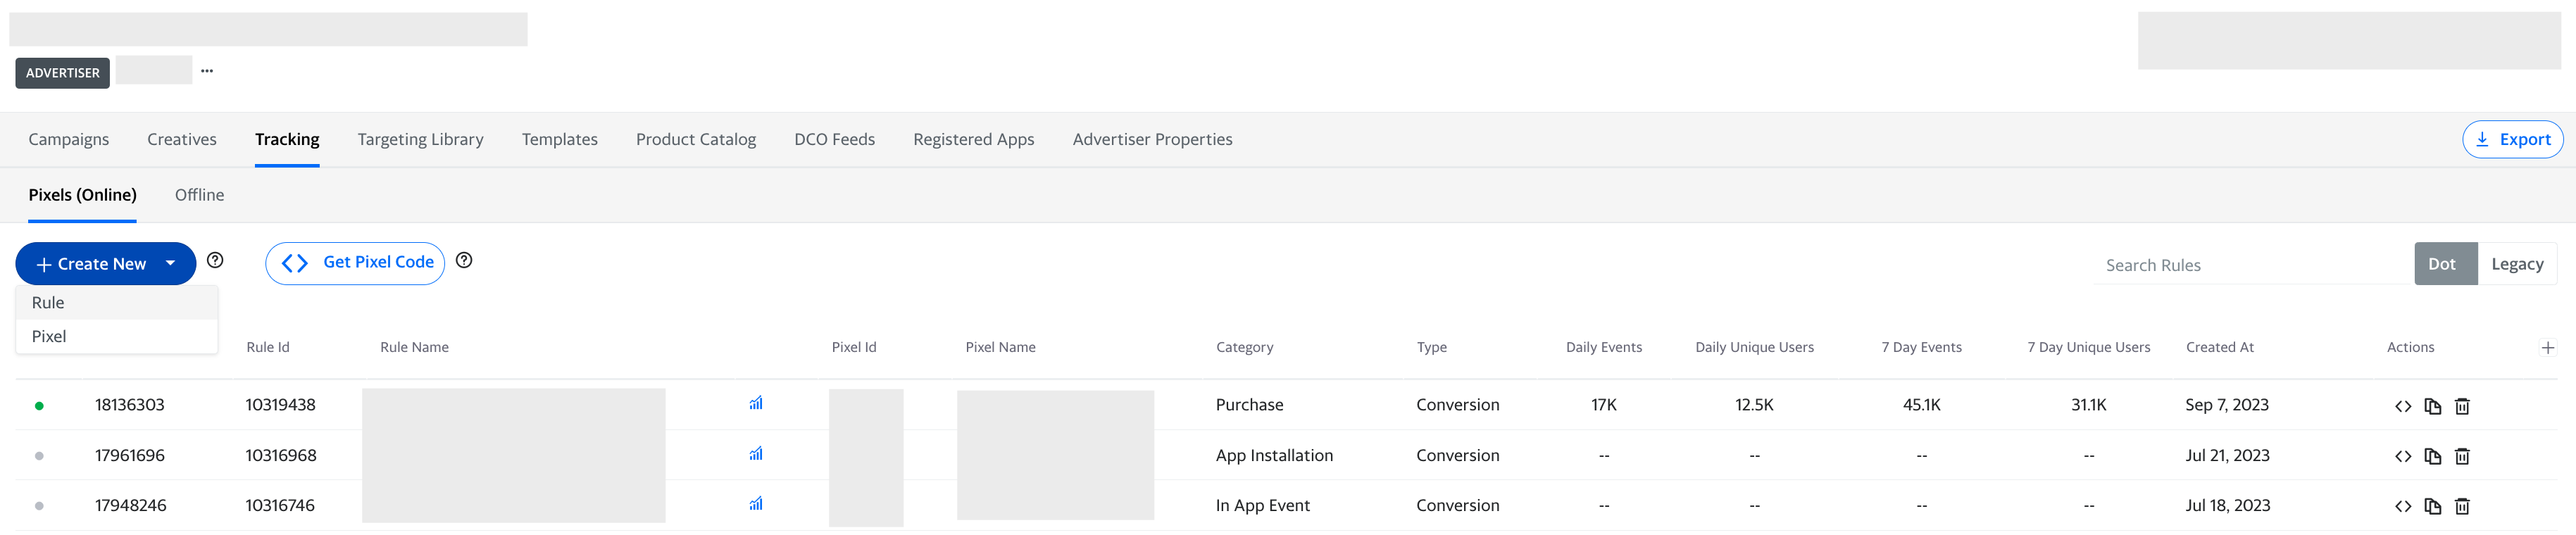The height and width of the screenshot is (535, 2576).
Task: Click the code icon for the Purchase row
Action: point(2402,406)
